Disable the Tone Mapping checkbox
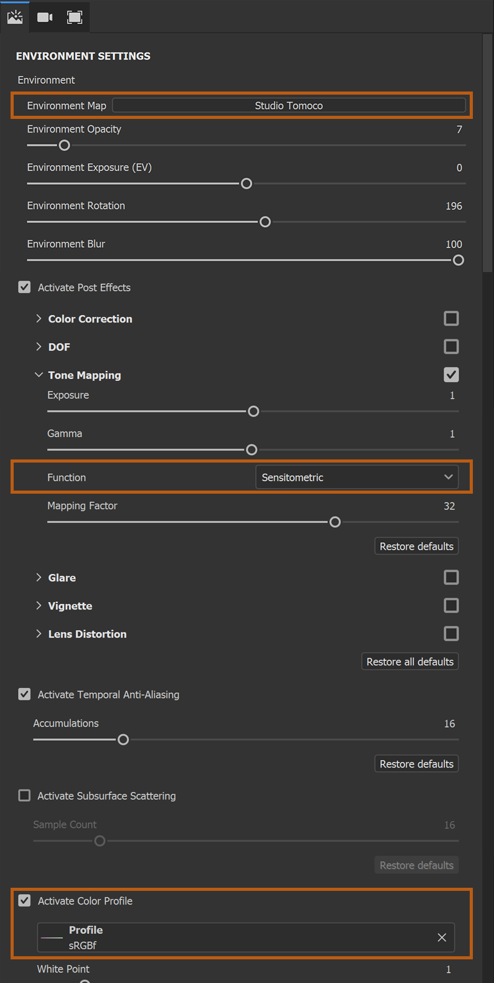494x983 pixels. click(x=451, y=375)
